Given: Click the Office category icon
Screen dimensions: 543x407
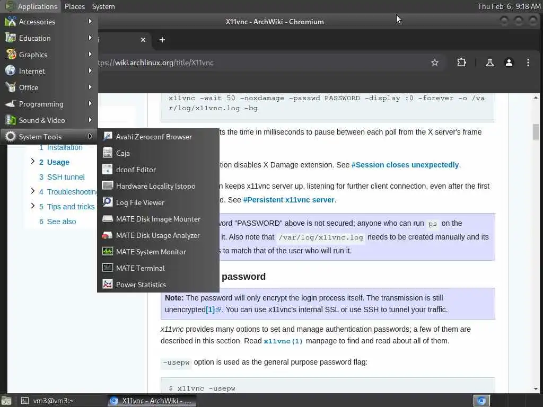Looking at the screenshot, I should (x=11, y=87).
